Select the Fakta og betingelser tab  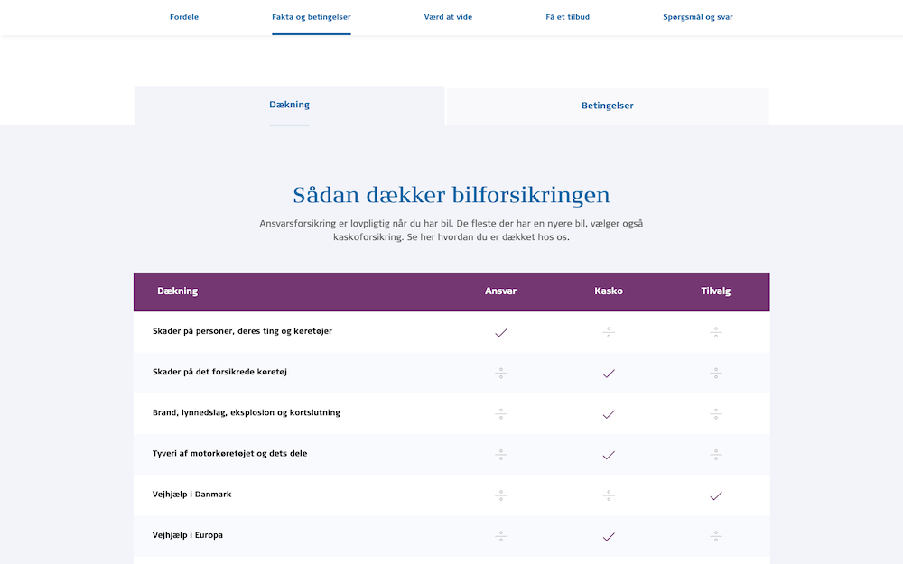tap(311, 16)
